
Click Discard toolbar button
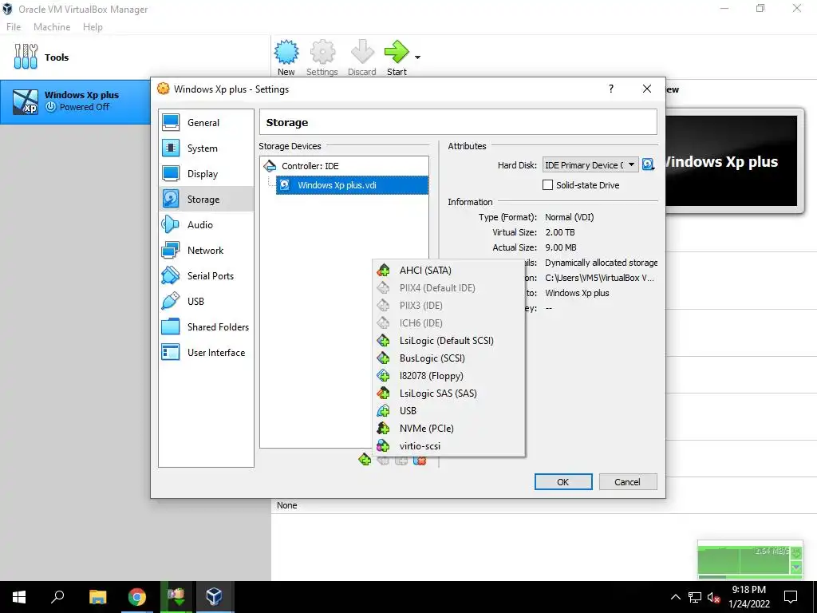pyautogui.click(x=362, y=57)
